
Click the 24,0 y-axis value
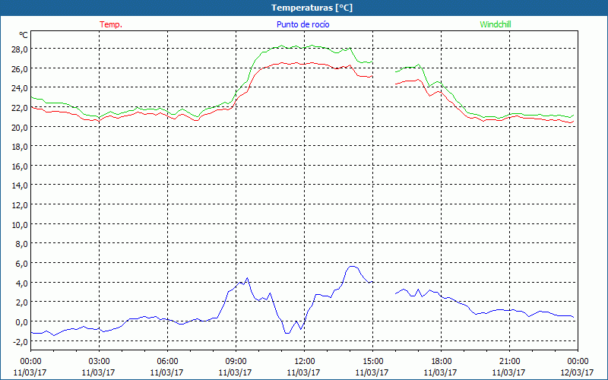point(21,88)
